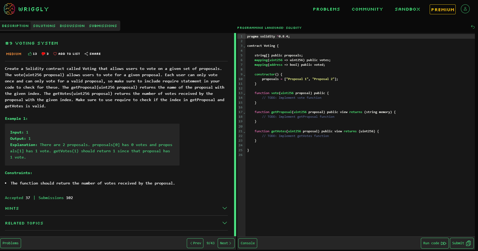Click the Submit button
This screenshot has width=478, height=251.
[462, 243]
